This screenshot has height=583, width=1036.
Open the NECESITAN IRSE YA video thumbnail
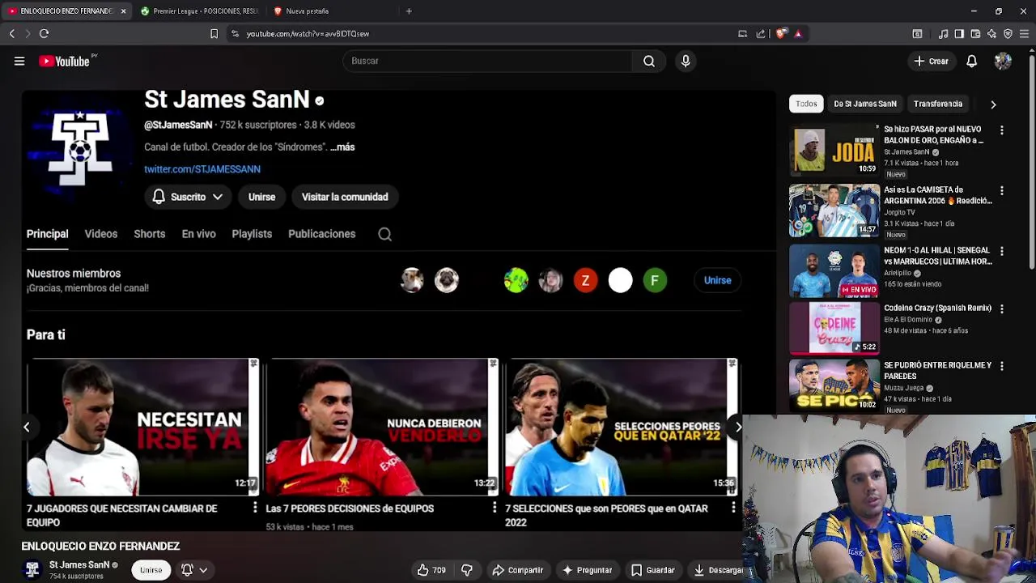pyautogui.click(x=142, y=427)
